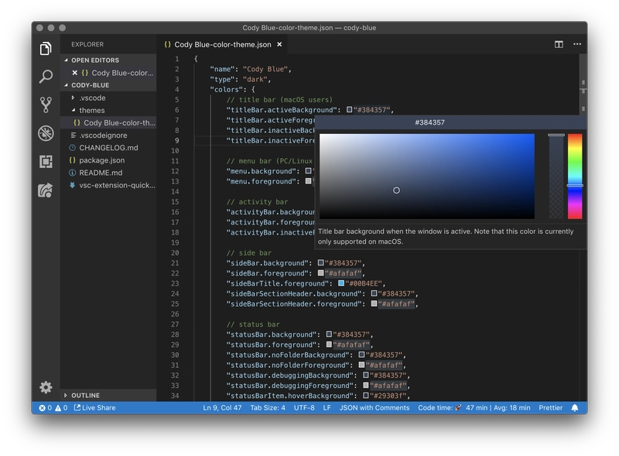The width and height of the screenshot is (619, 456).
Task: Open color swatch for menu.background
Action: [x=308, y=171]
